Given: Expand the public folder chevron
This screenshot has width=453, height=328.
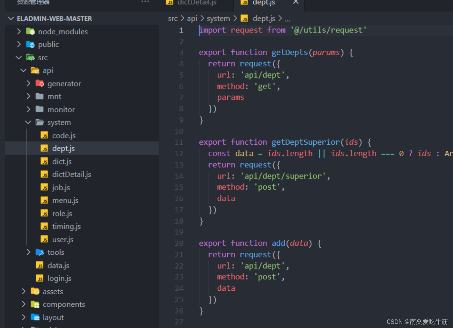Looking at the screenshot, I should coord(19,44).
